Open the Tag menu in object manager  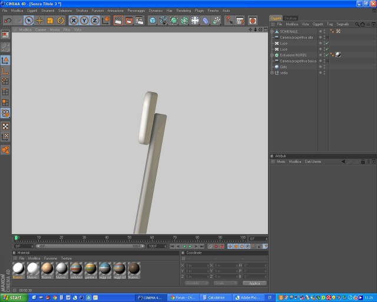[330, 24]
